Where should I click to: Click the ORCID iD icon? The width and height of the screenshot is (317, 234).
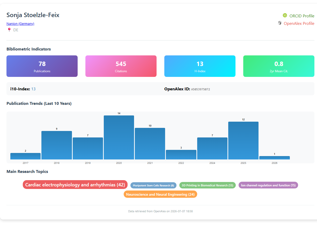click(285, 16)
